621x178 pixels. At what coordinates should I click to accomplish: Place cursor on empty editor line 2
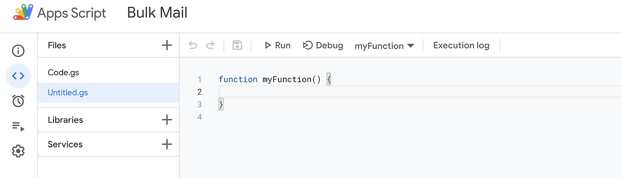point(420,92)
